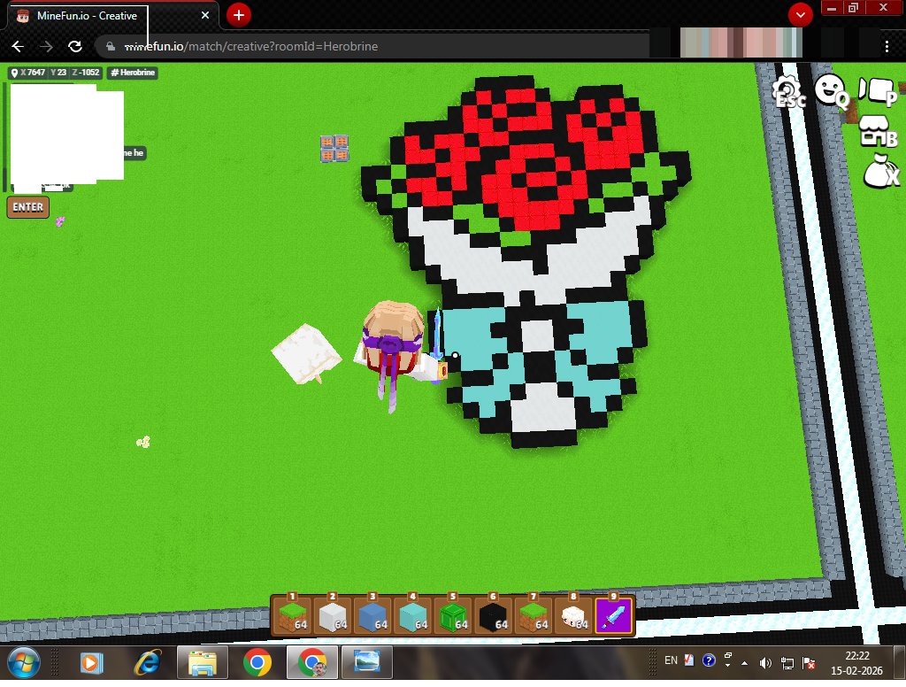Reload the page using the browser refresh button
The height and width of the screenshot is (687, 906).
[75, 46]
